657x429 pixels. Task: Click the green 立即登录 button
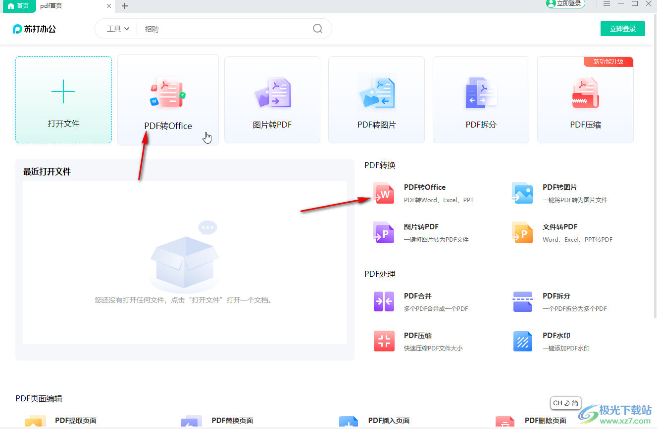(x=622, y=29)
